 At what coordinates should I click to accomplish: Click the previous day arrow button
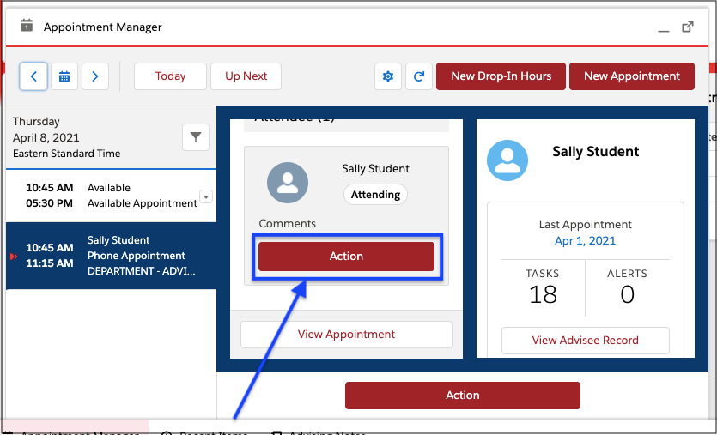pos(33,76)
